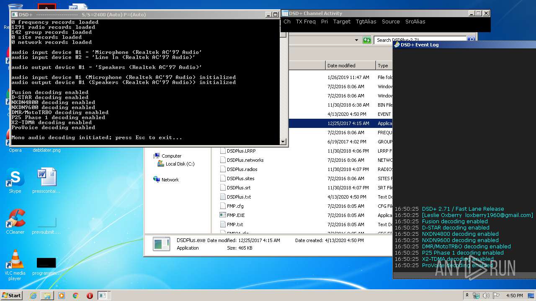Select Computer in Explorer navigation pane

pos(171,156)
